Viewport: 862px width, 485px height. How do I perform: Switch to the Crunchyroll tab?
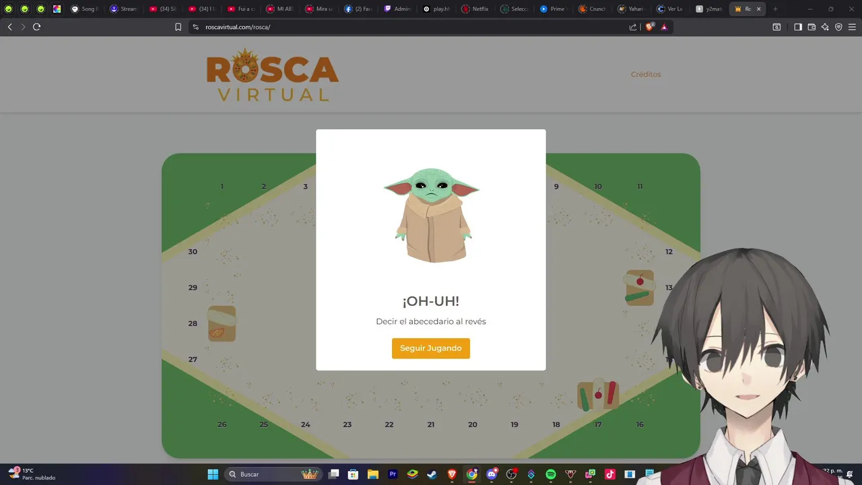(x=593, y=9)
